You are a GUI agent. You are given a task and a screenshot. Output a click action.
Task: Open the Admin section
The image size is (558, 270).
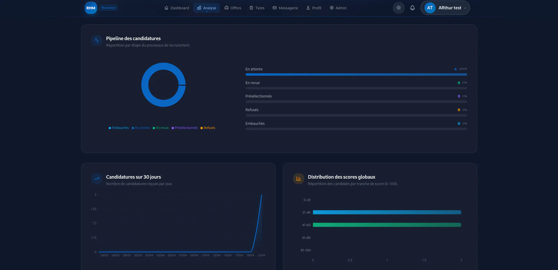(338, 8)
